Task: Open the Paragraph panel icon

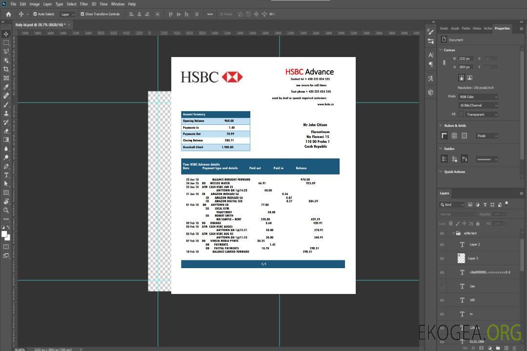Action: tap(431, 64)
